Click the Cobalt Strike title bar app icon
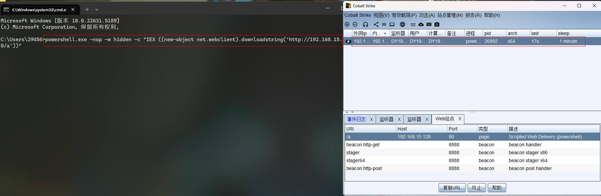The image size is (601, 196). tap(348, 6)
